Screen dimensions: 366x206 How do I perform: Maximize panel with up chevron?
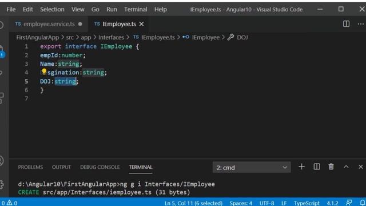[346, 167]
